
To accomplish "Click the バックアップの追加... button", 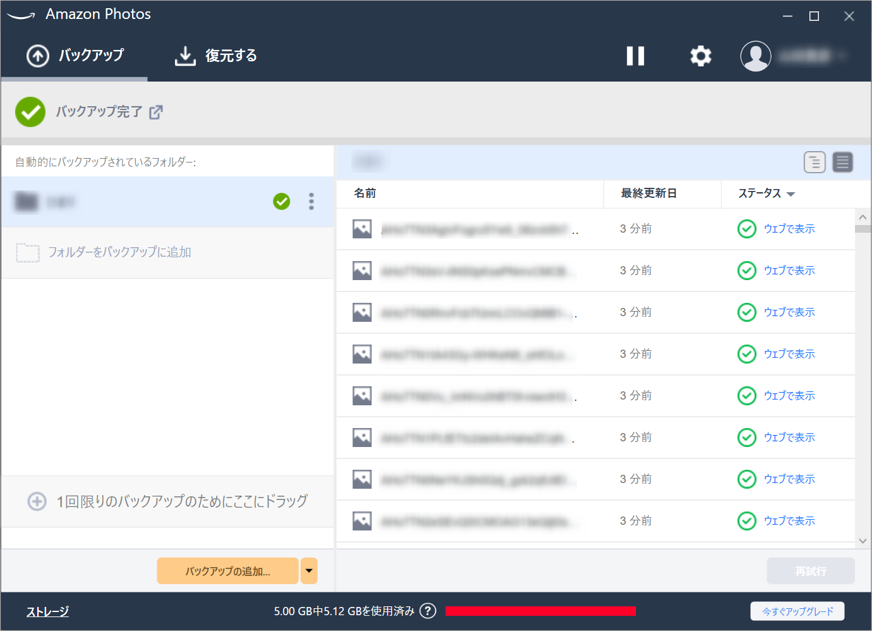I will pos(227,571).
